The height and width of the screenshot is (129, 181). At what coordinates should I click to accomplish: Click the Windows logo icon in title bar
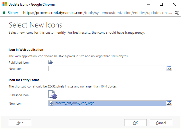(4, 4)
